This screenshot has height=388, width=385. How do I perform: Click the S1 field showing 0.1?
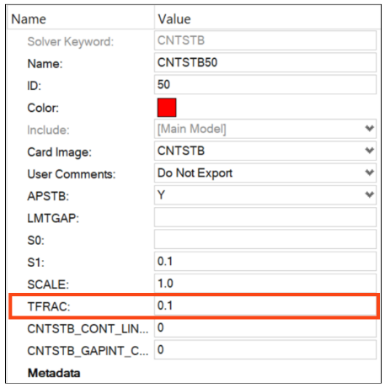(x=265, y=262)
